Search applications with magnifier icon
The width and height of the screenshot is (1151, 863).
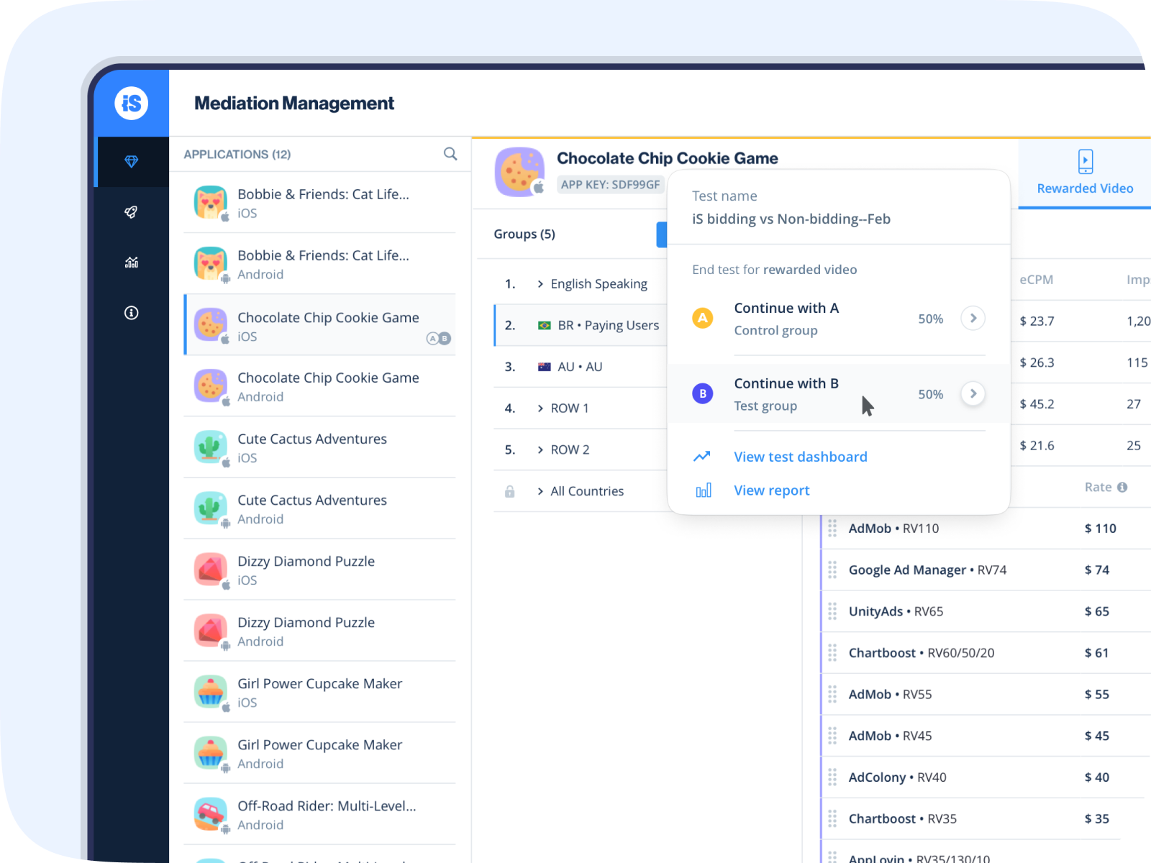click(x=450, y=154)
